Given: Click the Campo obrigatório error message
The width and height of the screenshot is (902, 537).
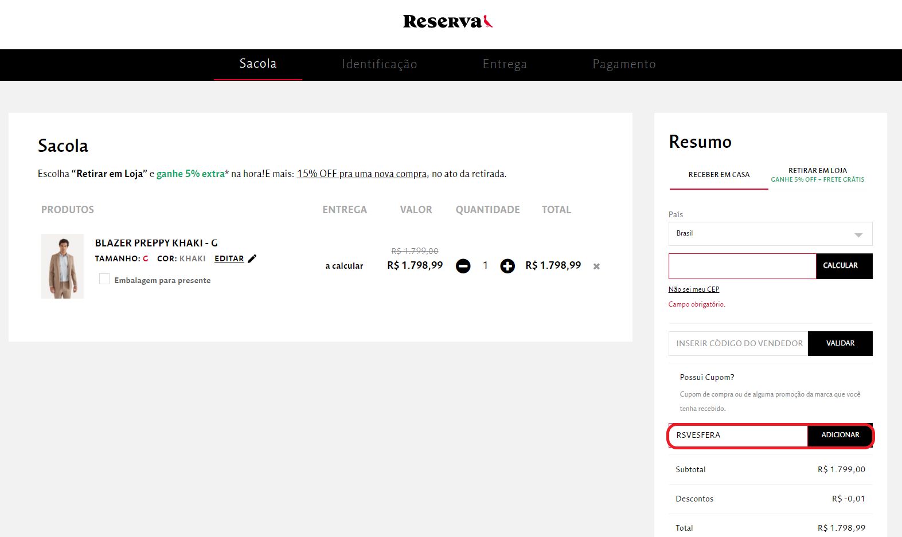Looking at the screenshot, I should click(697, 304).
